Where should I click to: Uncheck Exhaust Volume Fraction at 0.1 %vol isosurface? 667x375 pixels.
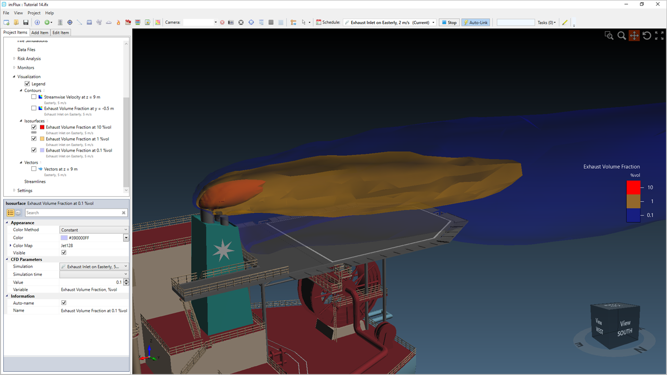click(34, 150)
